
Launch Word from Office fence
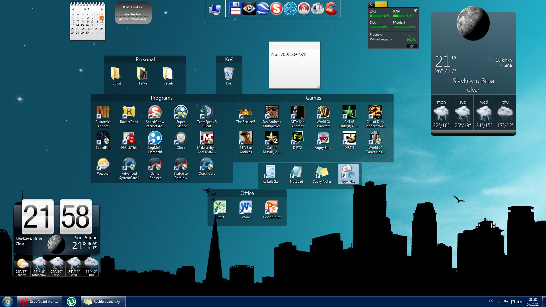246,210
